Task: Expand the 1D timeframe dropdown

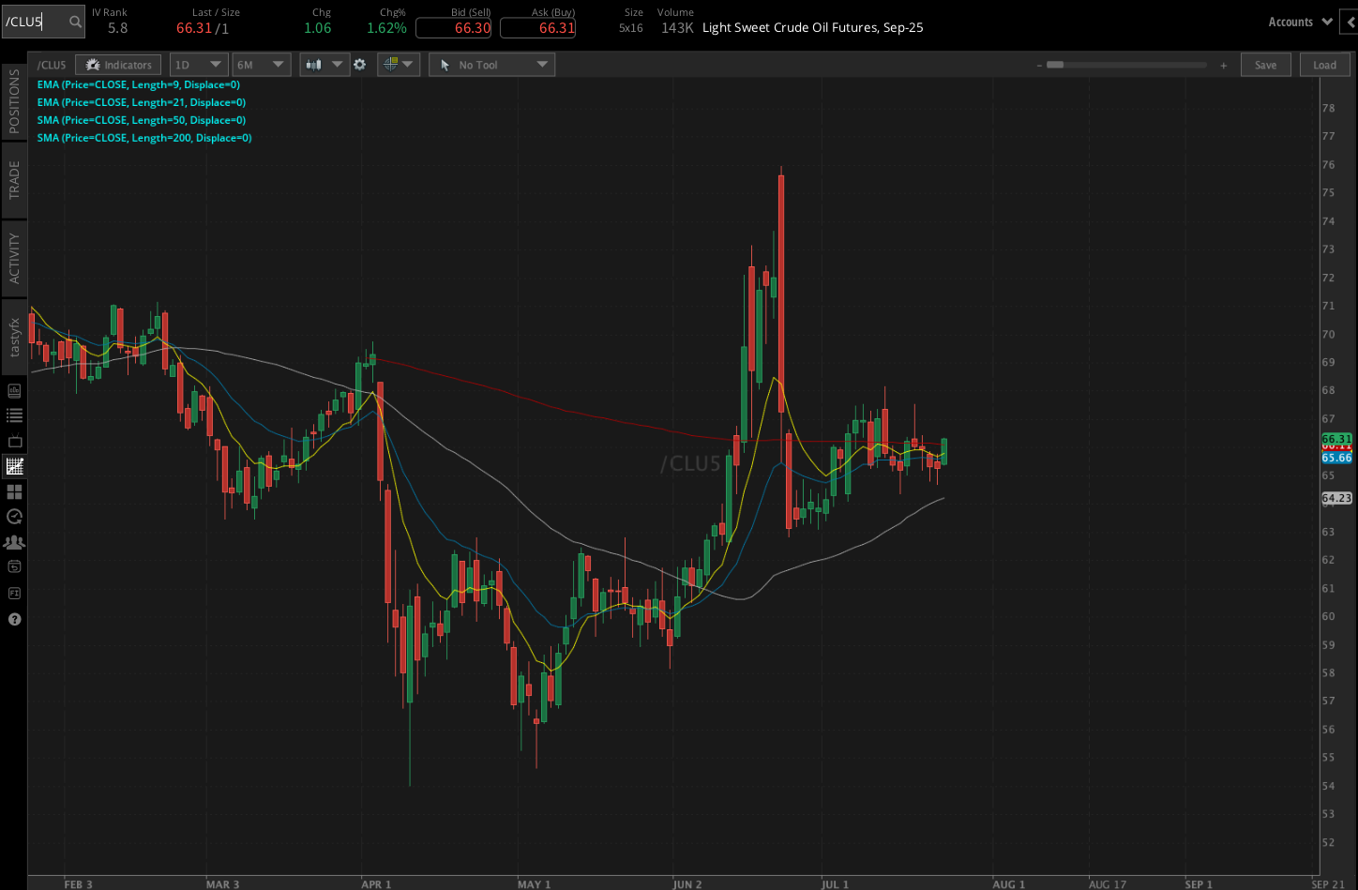Action: coord(198,65)
